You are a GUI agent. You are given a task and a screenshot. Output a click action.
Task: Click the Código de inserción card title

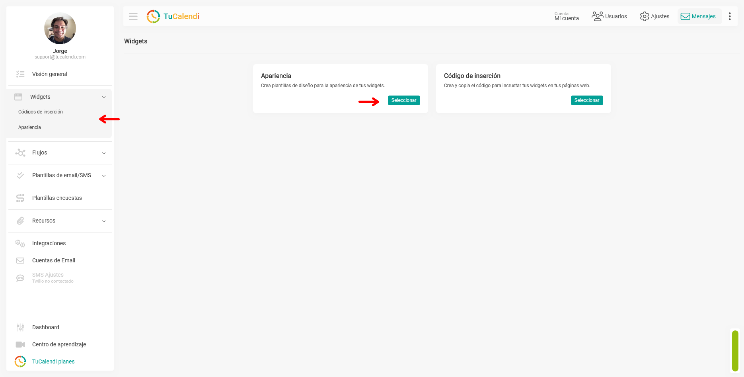click(472, 76)
